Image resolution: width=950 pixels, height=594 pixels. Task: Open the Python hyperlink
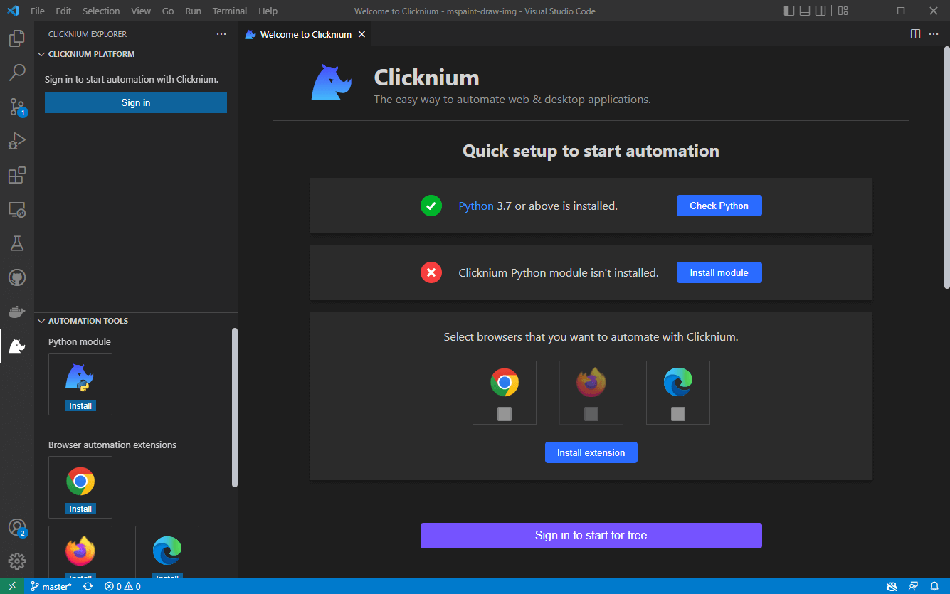click(x=476, y=206)
